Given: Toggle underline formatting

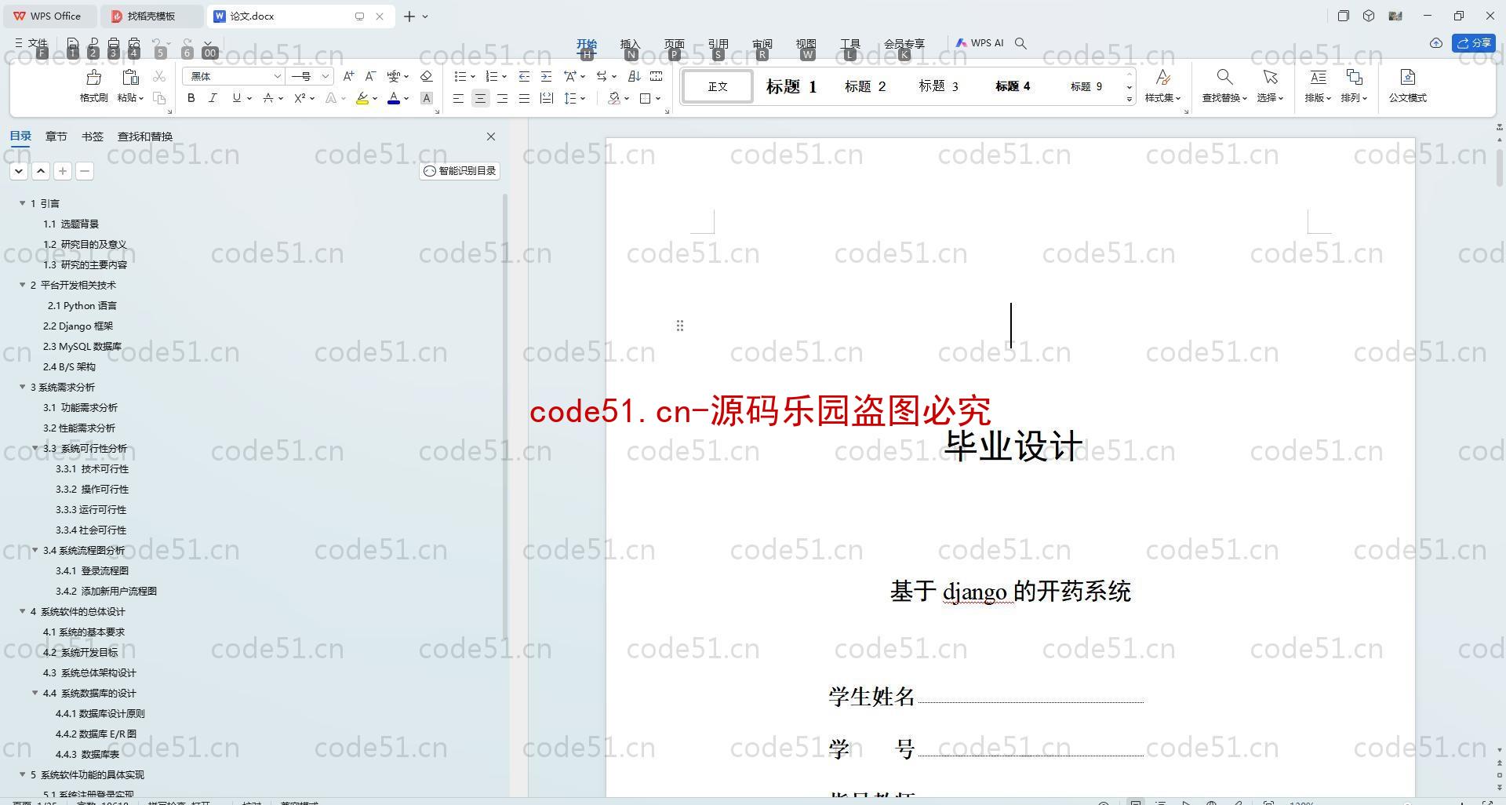Looking at the screenshot, I should click(236, 98).
